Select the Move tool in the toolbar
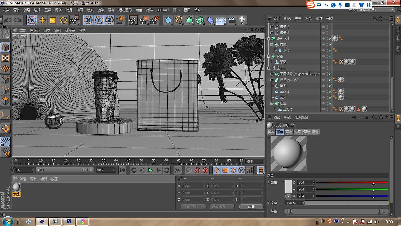This screenshot has width=401, height=226. pos(42,20)
